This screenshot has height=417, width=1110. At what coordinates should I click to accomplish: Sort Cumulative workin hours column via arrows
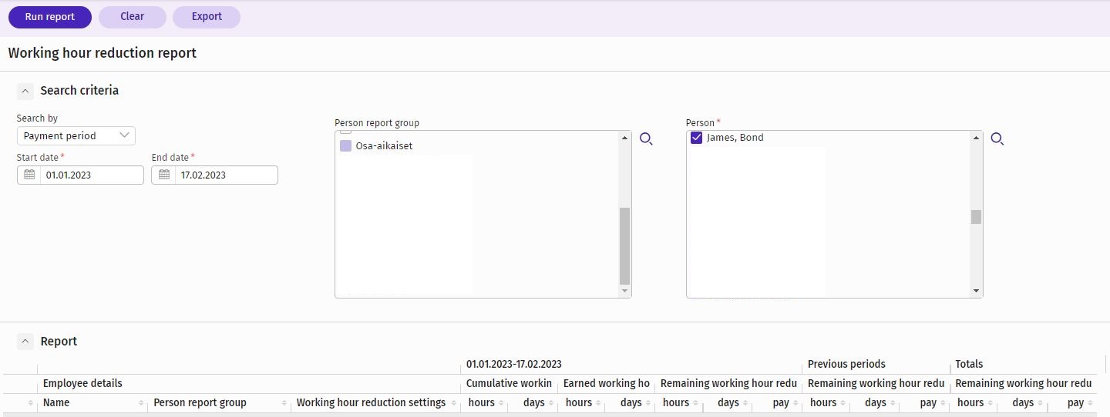click(x=503, y=403)
